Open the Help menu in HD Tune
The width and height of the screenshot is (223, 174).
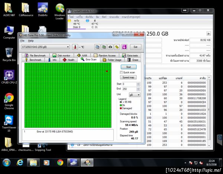click(31, 41)
